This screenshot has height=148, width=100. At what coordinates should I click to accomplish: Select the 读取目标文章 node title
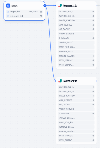tap(70, 6)
